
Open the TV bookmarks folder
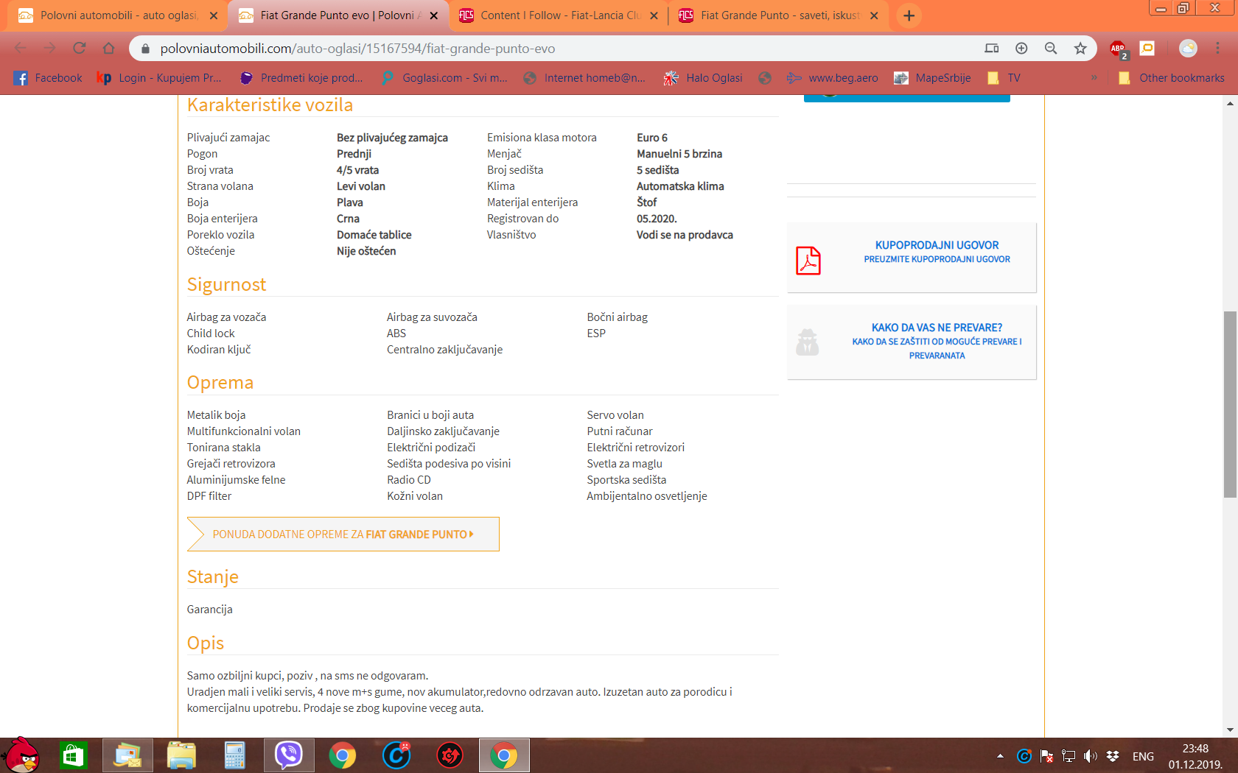pos(1004,77)
